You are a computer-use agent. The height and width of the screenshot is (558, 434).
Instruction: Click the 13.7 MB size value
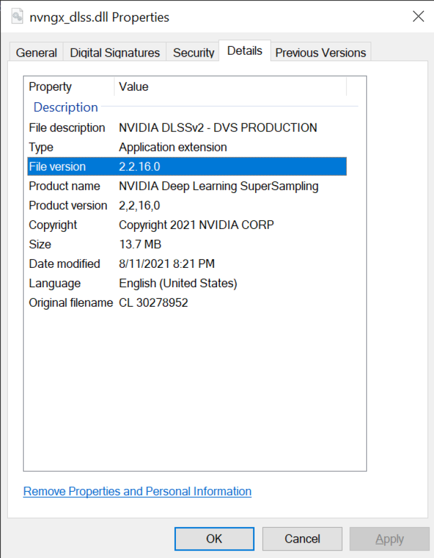pyautogui.click(x=140, y=244)
